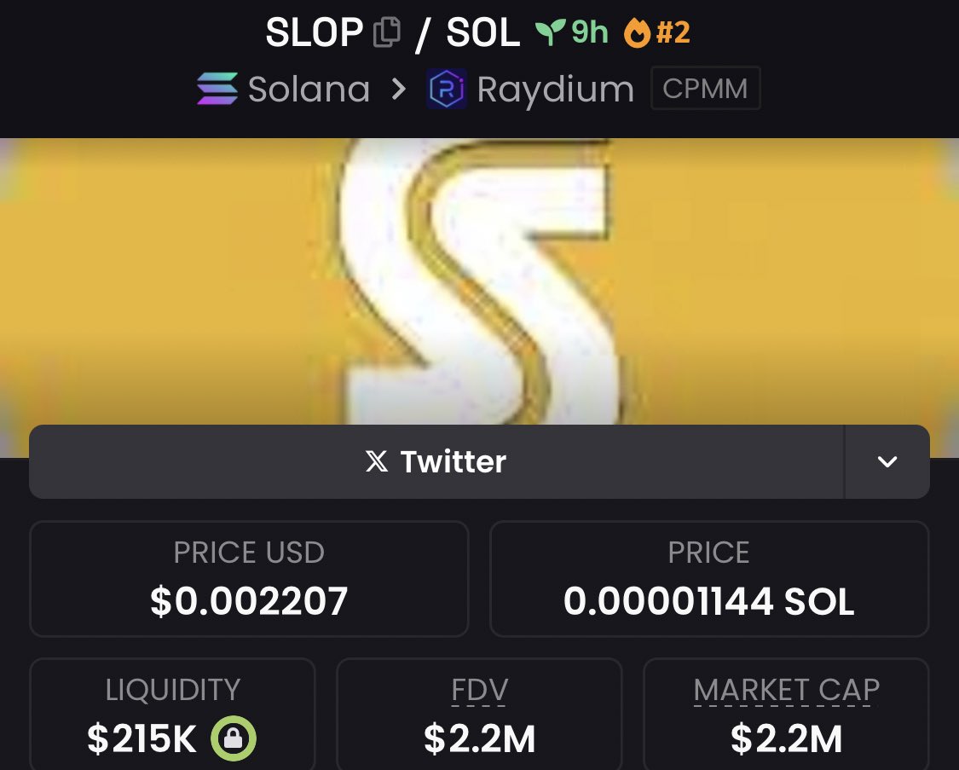Click the breadcrumb arrow after Solana

tap(398, 90)
